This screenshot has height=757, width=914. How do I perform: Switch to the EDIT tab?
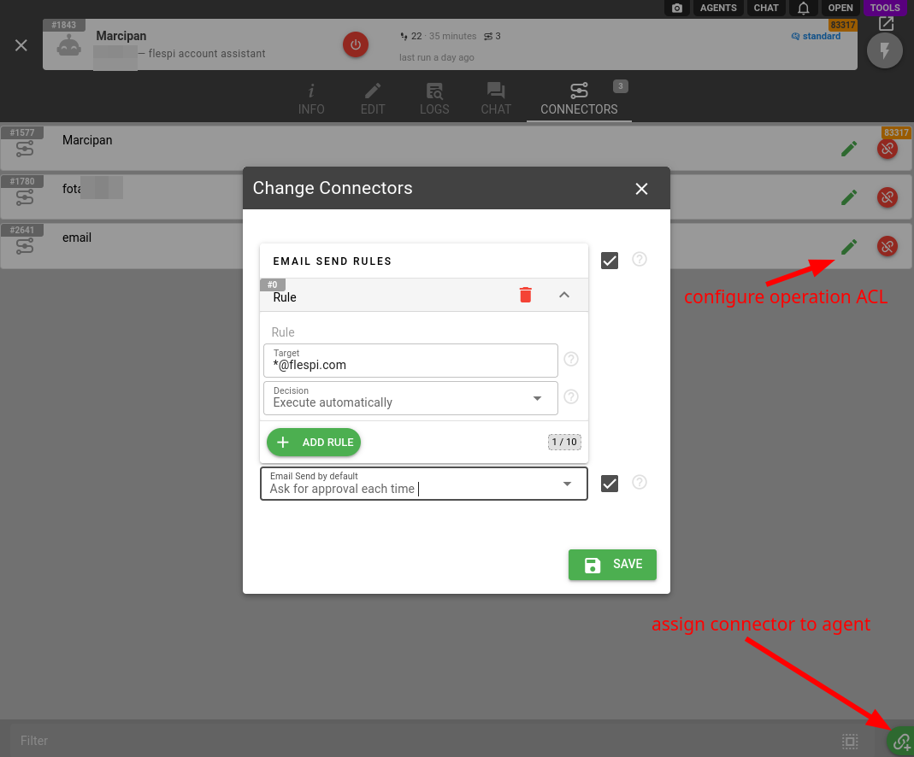tap(373, 100)
